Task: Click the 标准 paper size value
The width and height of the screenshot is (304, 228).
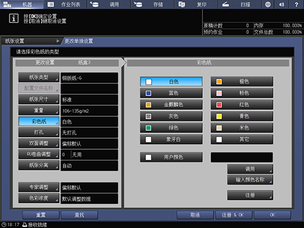Action: pyautogui.click(x=89, y=100)
